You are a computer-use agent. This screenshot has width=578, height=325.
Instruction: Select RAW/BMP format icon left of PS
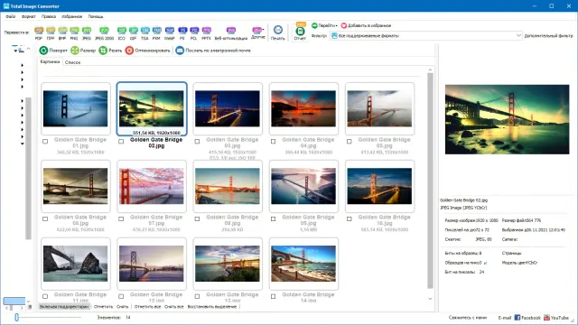pyautogui.click(x=169, y=32)
